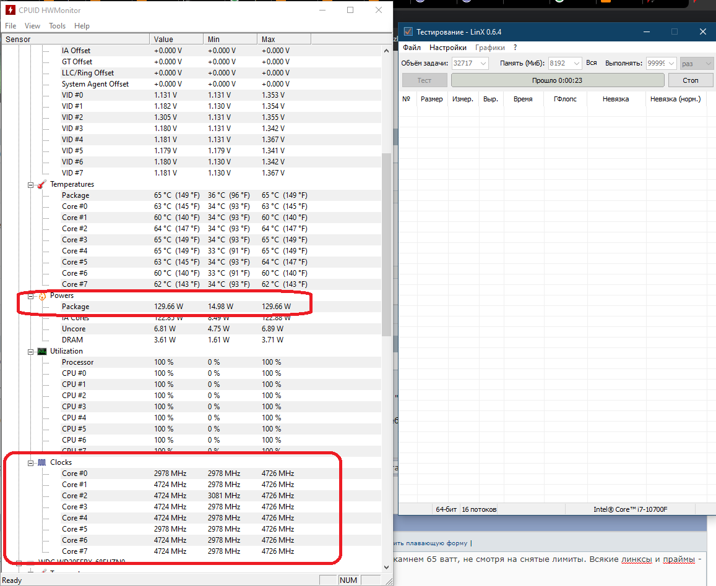Image resolution: width=716 pixels, height=586 pixels.
Task: Click the Ready status text
Action: [x=12, y=580]
